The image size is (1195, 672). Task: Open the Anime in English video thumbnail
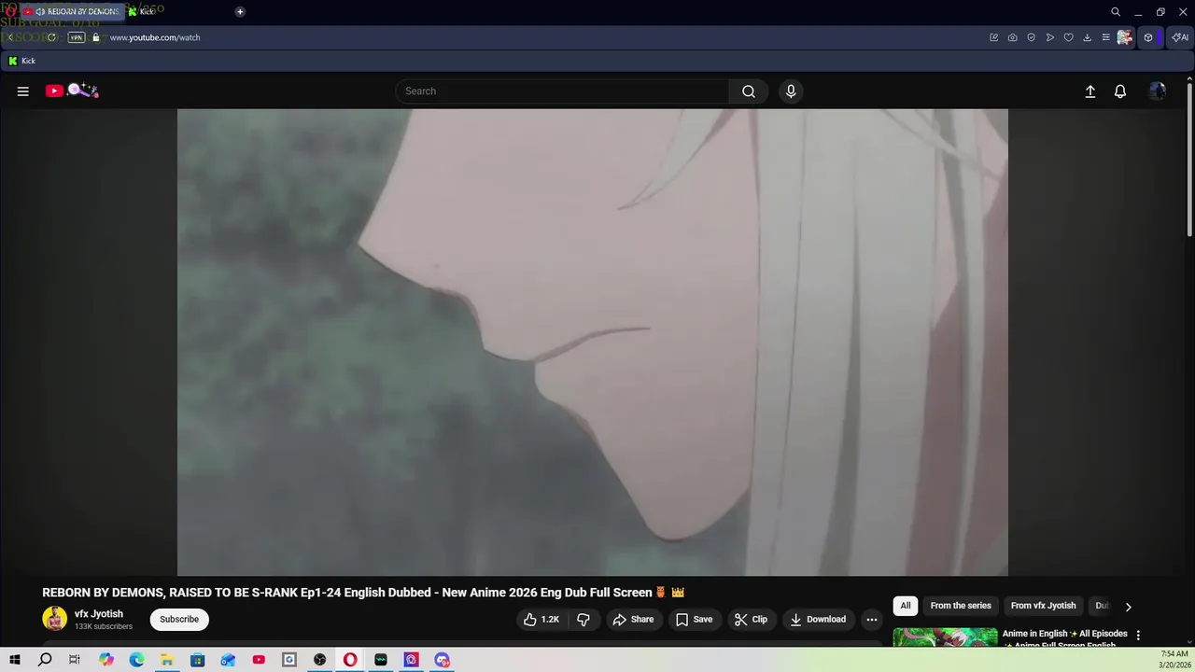(x=945, y=638)
